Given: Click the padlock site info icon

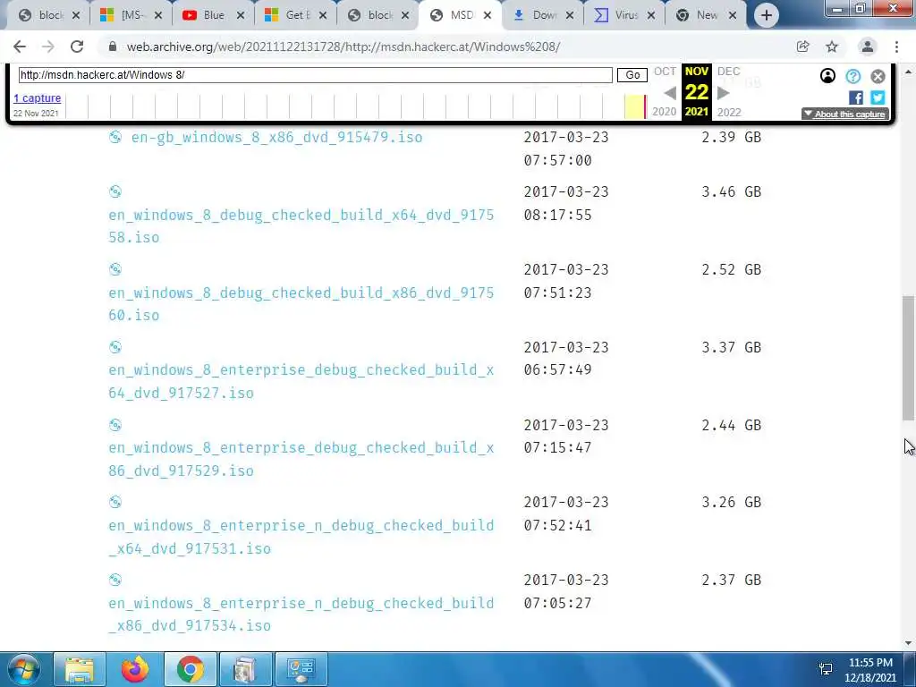Looking at the screenshot, I should click(x=113, y=47).
